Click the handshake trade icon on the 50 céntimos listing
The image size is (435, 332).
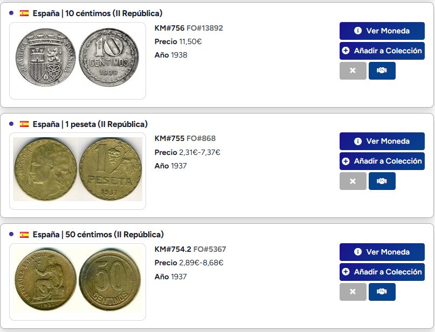[382, 292]
